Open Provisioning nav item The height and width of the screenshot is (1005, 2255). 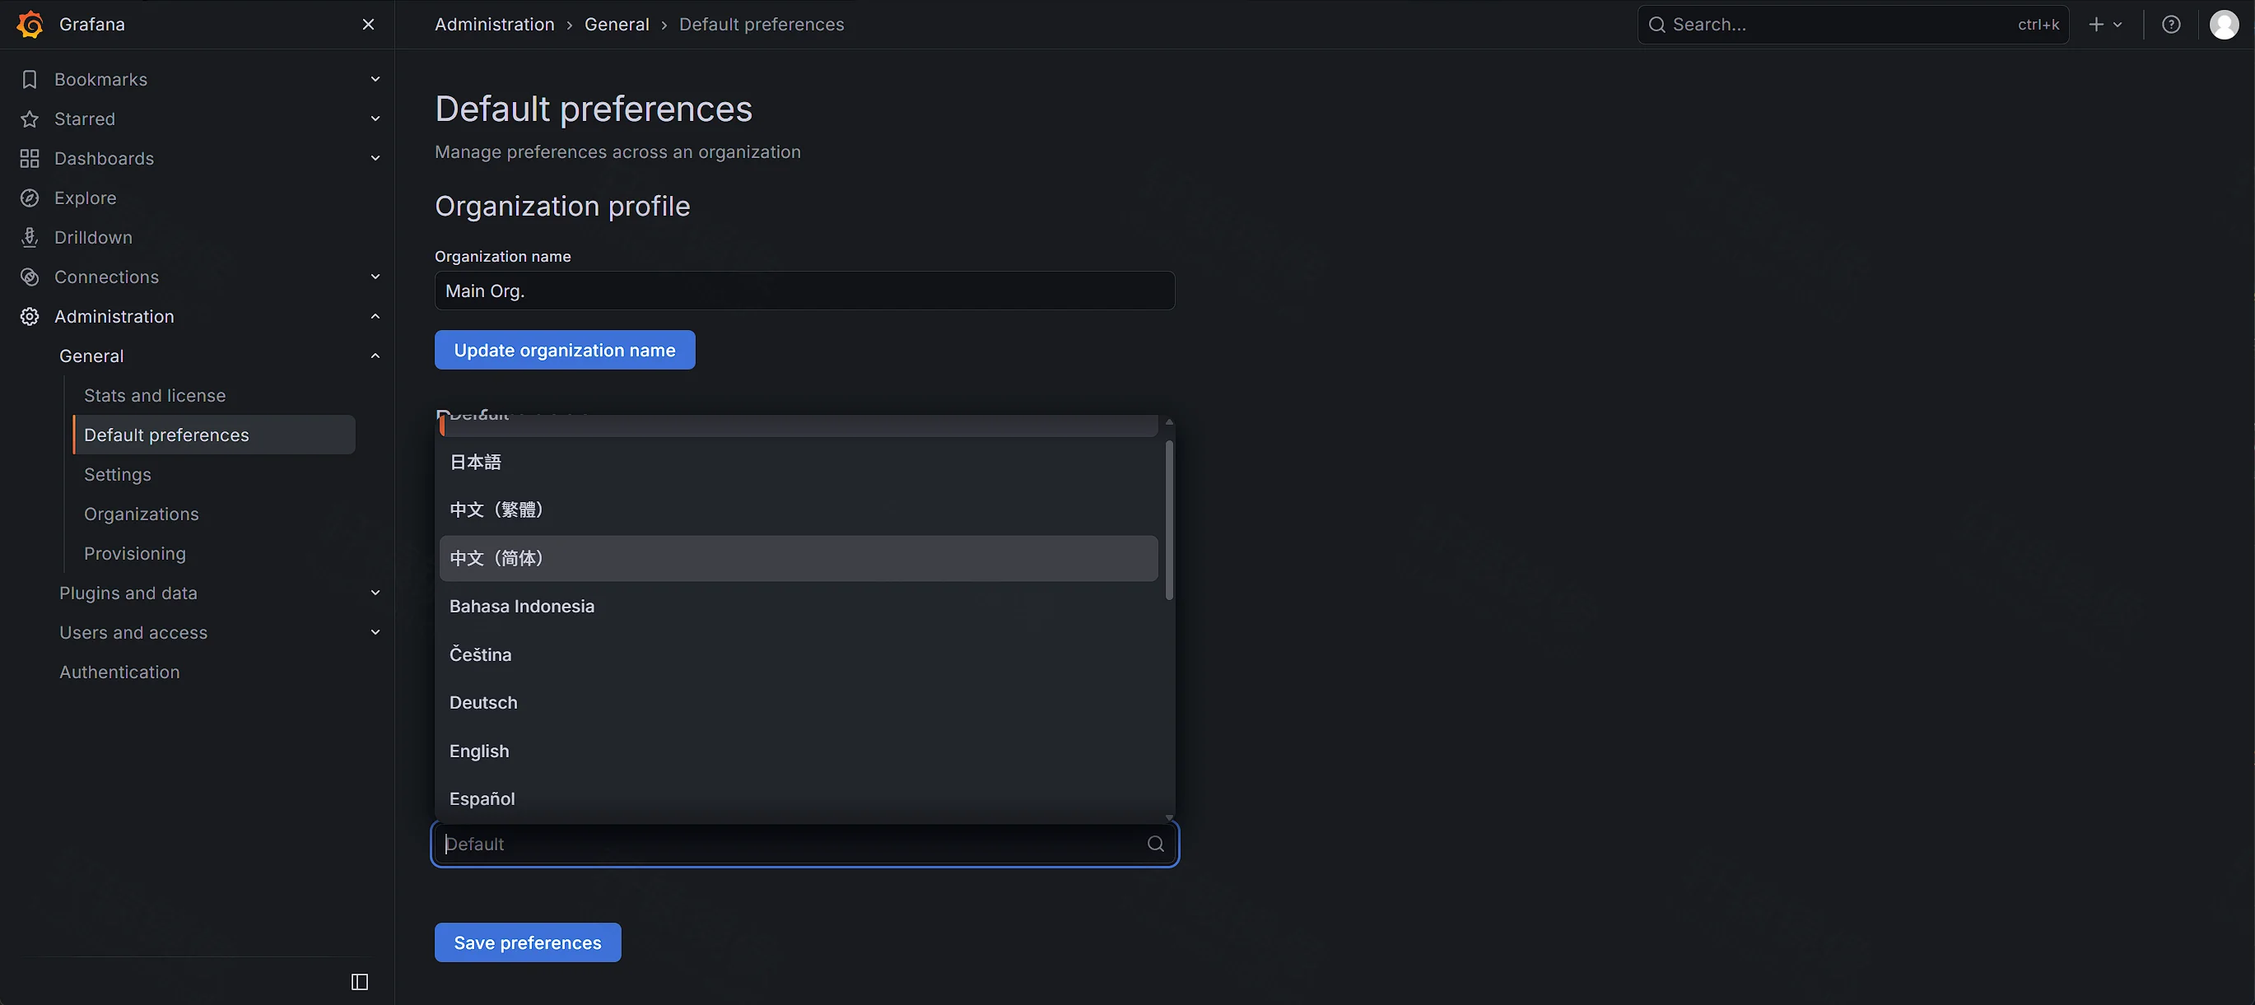(x=135, y=553)
